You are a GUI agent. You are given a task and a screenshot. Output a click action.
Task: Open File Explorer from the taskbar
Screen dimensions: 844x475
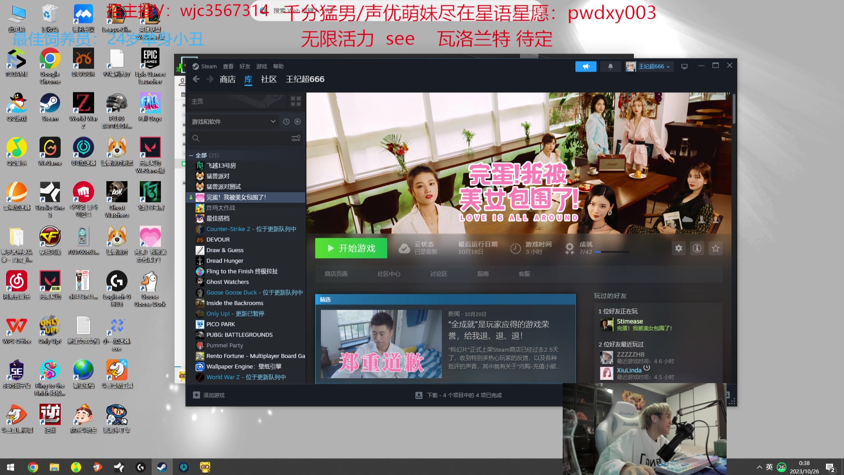click(54, 467)
